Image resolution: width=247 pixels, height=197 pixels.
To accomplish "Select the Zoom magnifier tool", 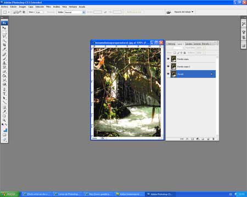I will point(4,120).
